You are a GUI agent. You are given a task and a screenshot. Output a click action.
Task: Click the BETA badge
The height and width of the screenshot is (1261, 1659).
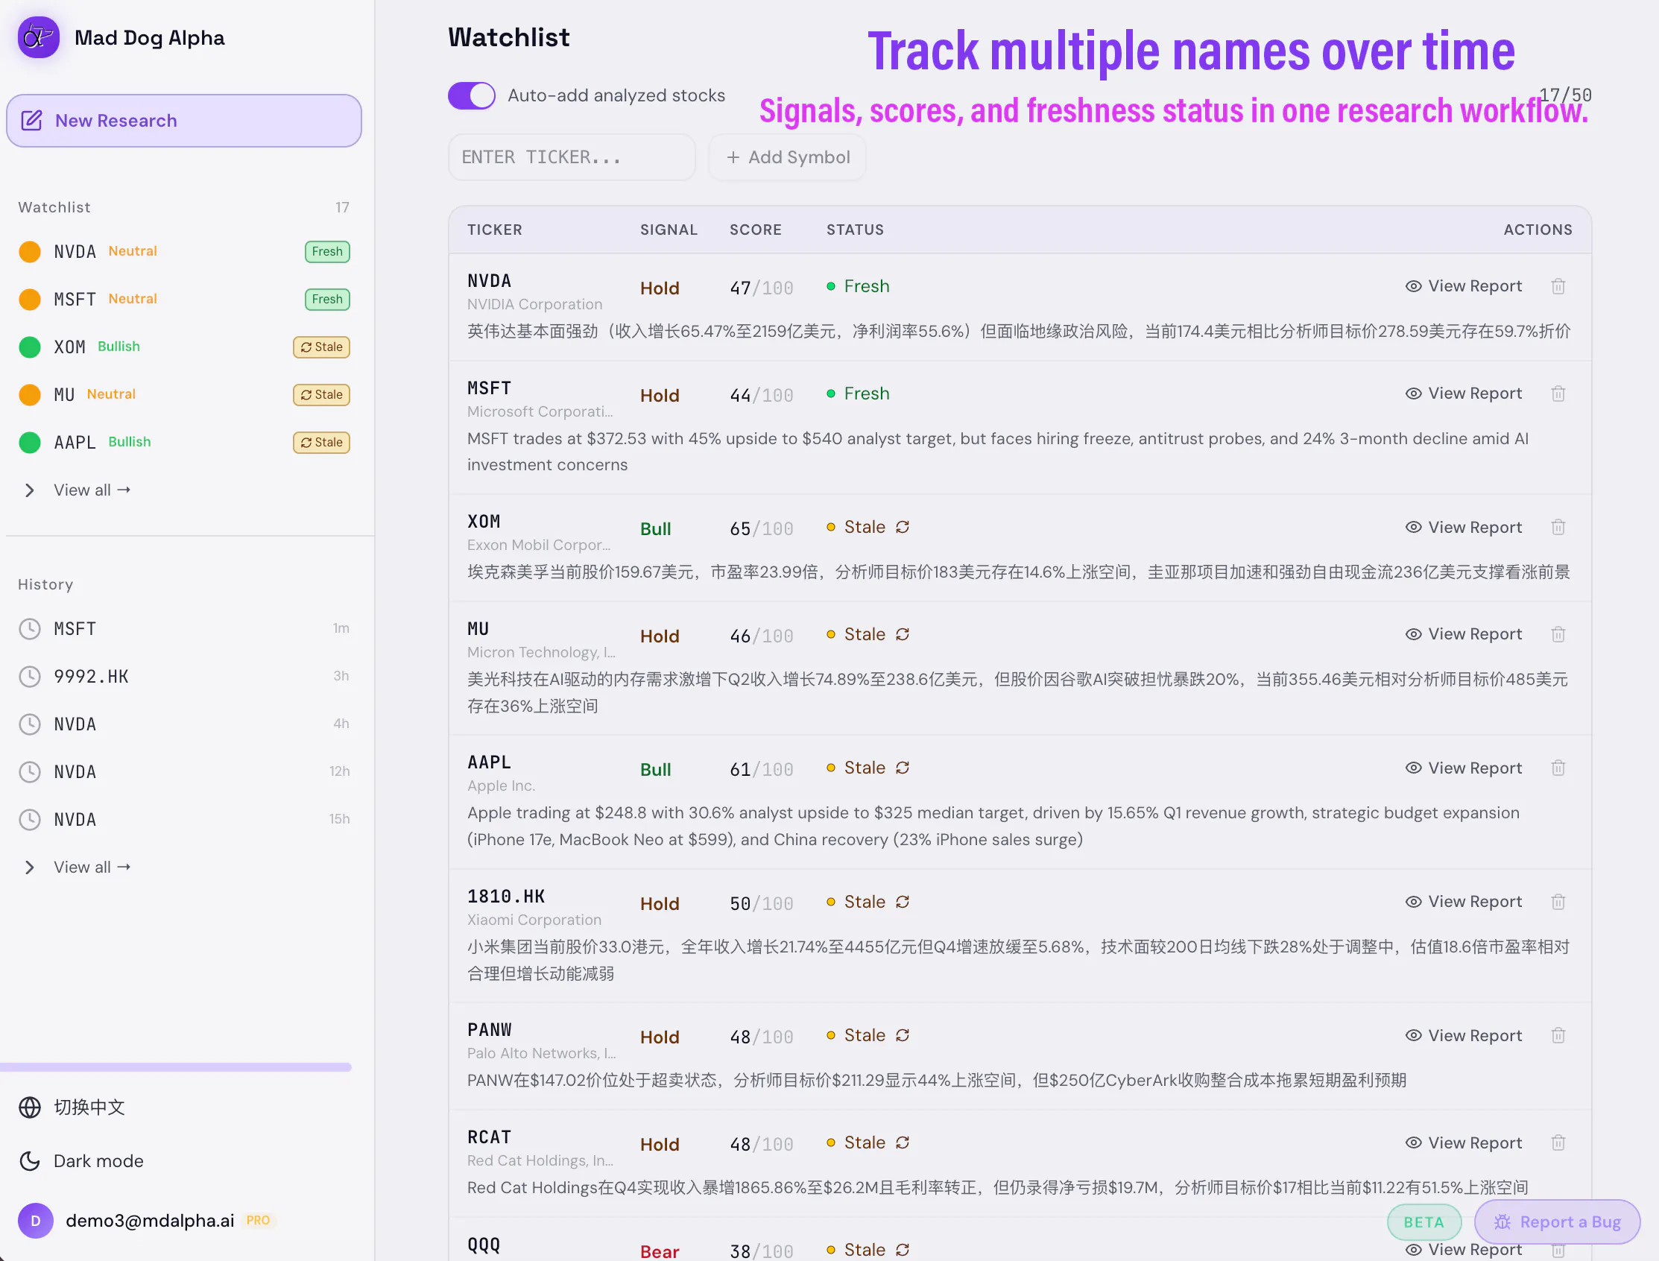(1423, 1222)
